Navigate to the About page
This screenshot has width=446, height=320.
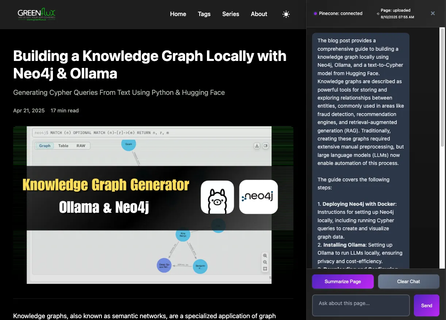[259, 14]
